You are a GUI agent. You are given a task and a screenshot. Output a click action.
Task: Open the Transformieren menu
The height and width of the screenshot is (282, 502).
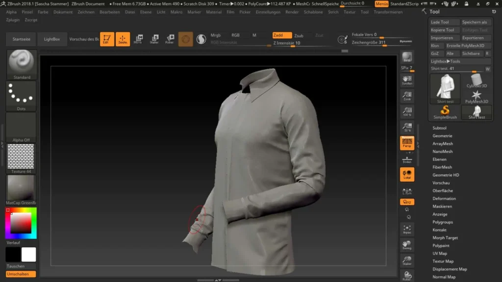tap(388, 12)
